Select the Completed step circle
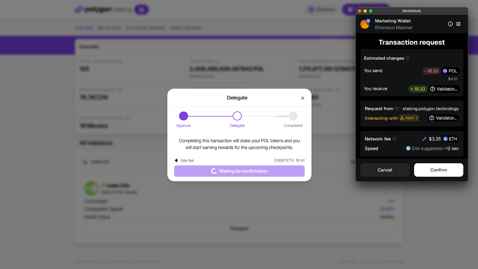Viewport: 478px width, 269px height. tap(293, 116)
